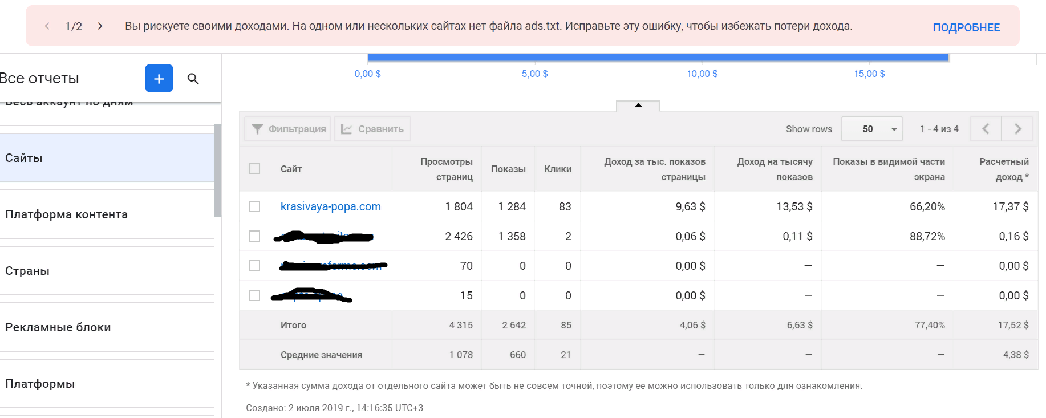Open the krasivaya-popa.com site link
The image size is (1046, 418).
tap(330, 206)
